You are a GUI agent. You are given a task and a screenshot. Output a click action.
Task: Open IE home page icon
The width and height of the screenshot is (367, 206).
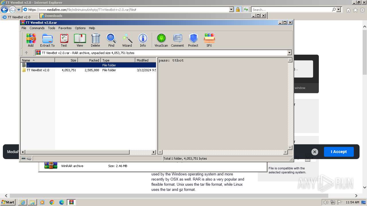(348, 10)
